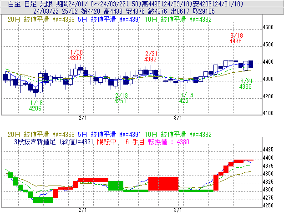This screenshot has height=216, width=284.
Task: Click the green low label '3/21 4333'
Action: click(246, 84)
